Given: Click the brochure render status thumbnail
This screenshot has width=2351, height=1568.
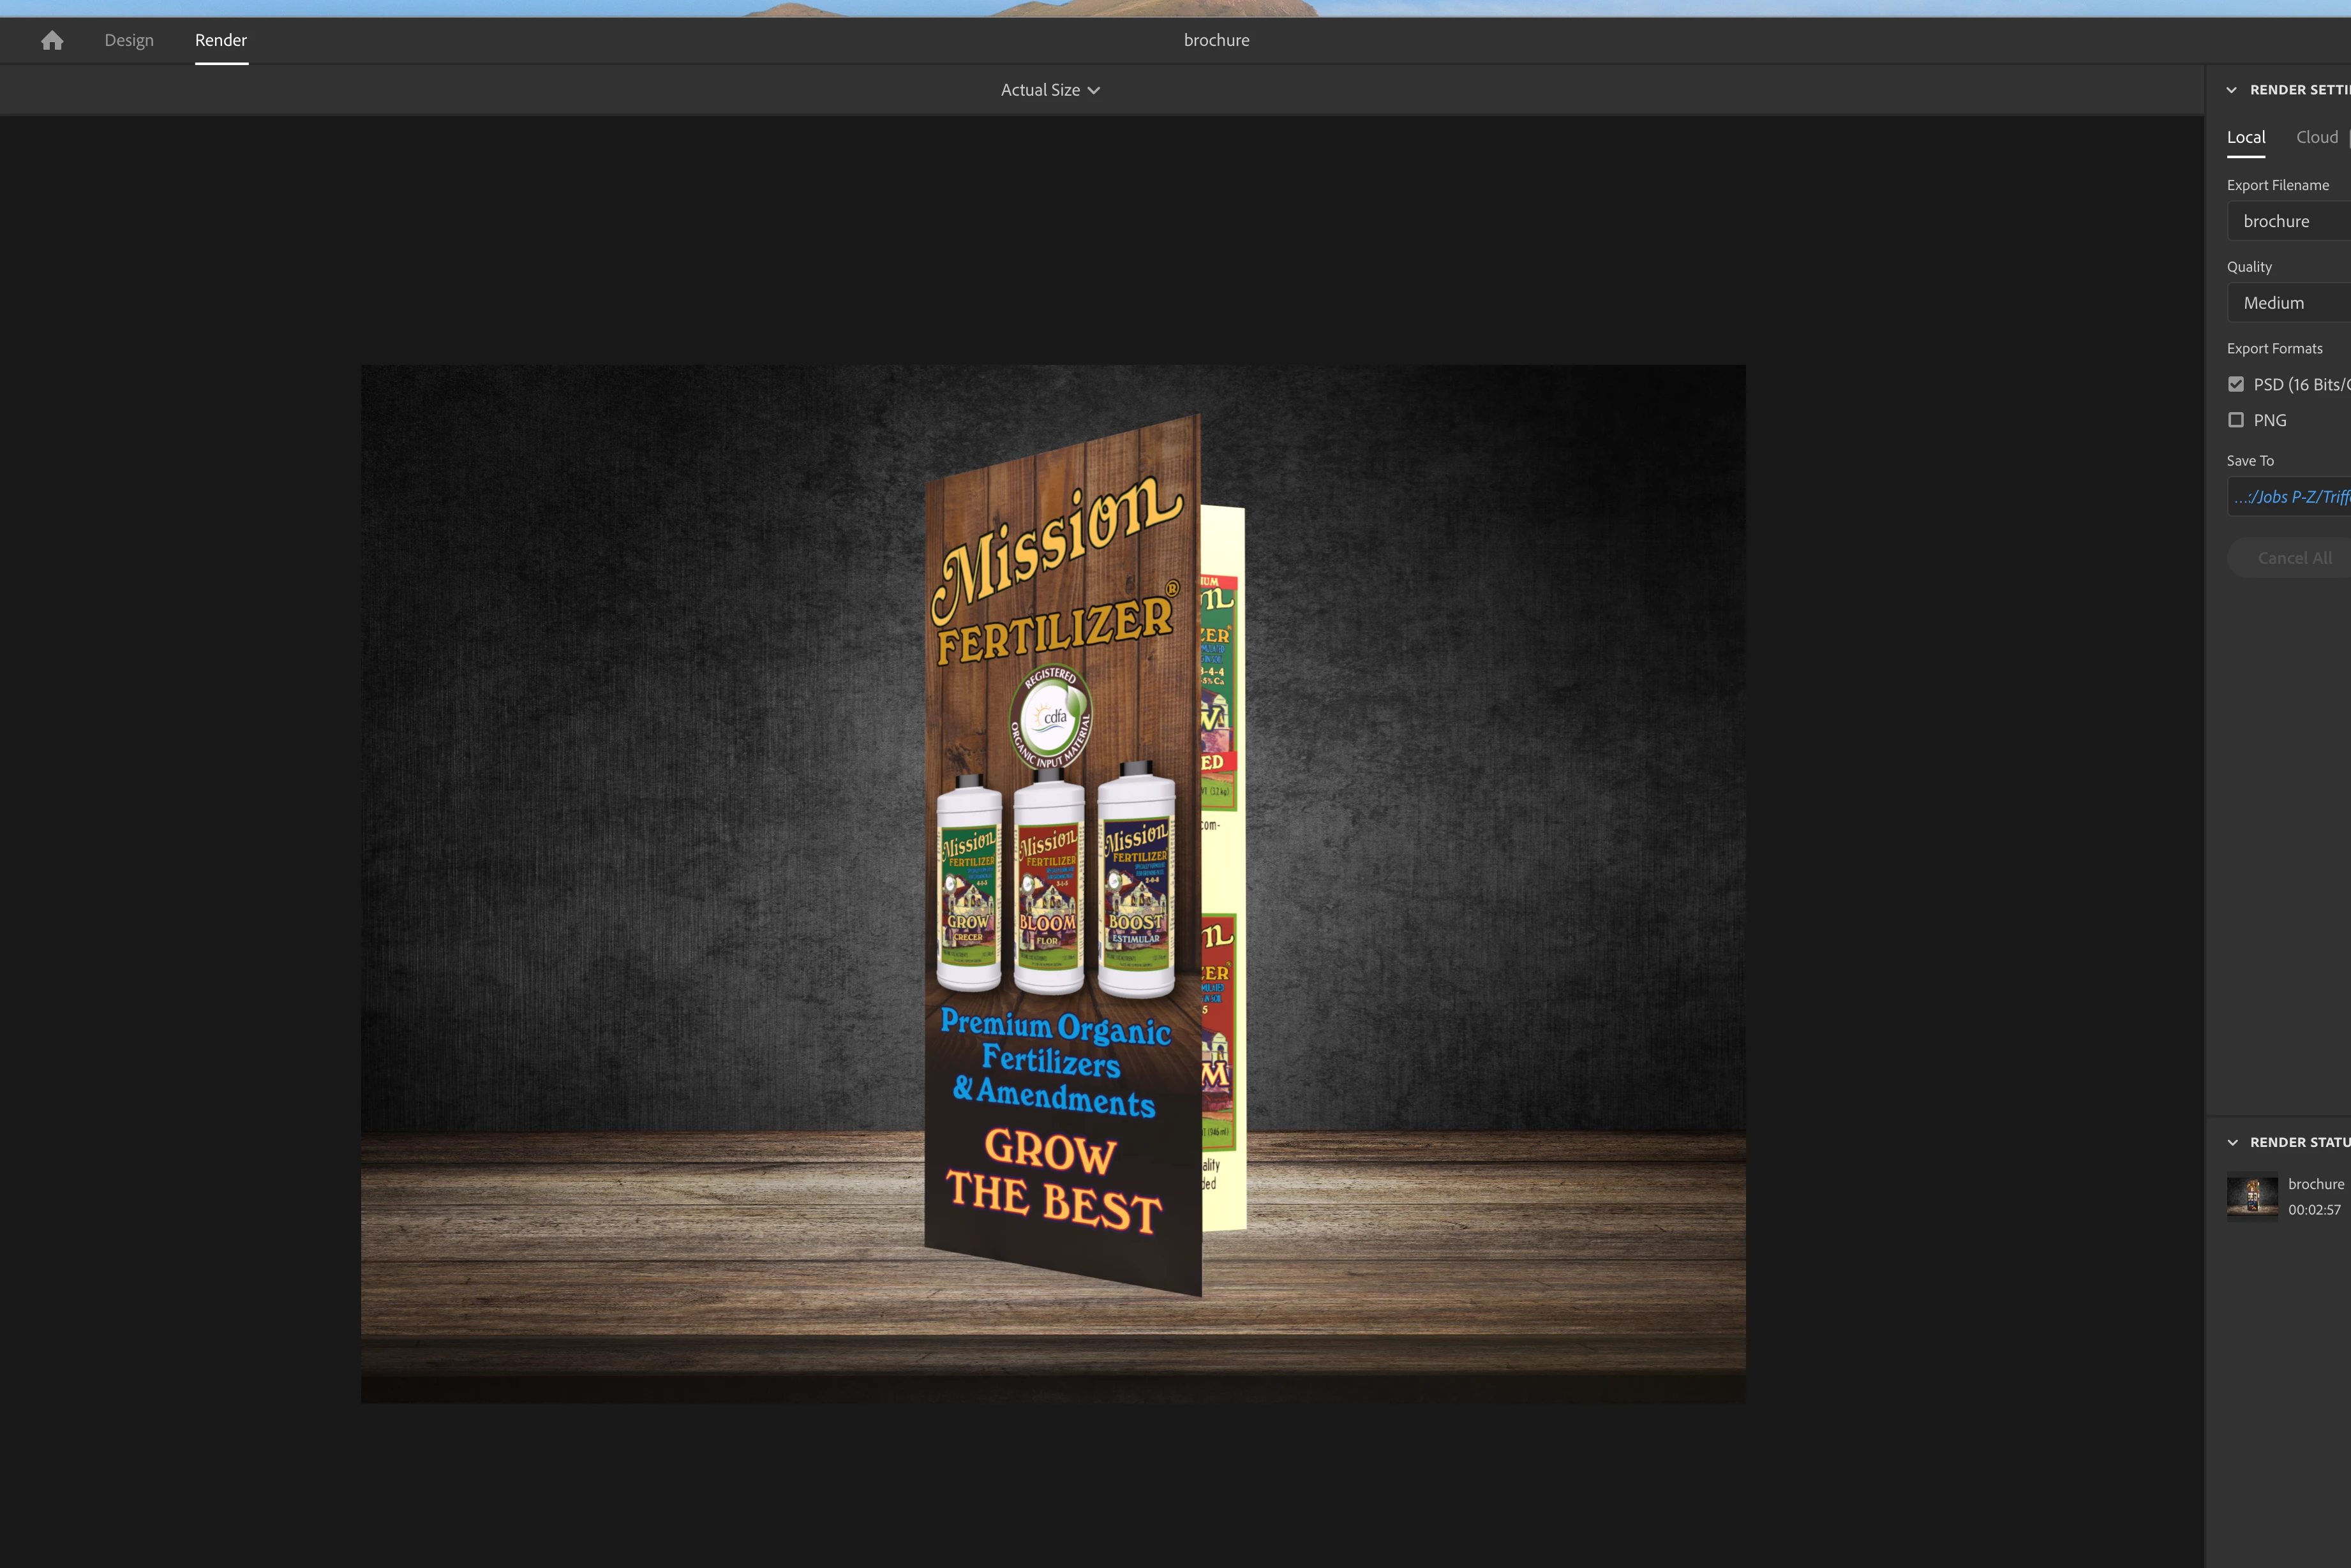Looking at the screenshot, I should click(2252, 1196).
